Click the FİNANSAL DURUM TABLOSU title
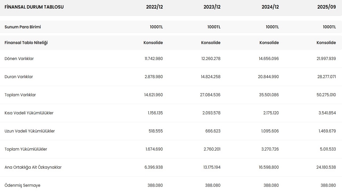342x192 pixels. coord(34,7)
